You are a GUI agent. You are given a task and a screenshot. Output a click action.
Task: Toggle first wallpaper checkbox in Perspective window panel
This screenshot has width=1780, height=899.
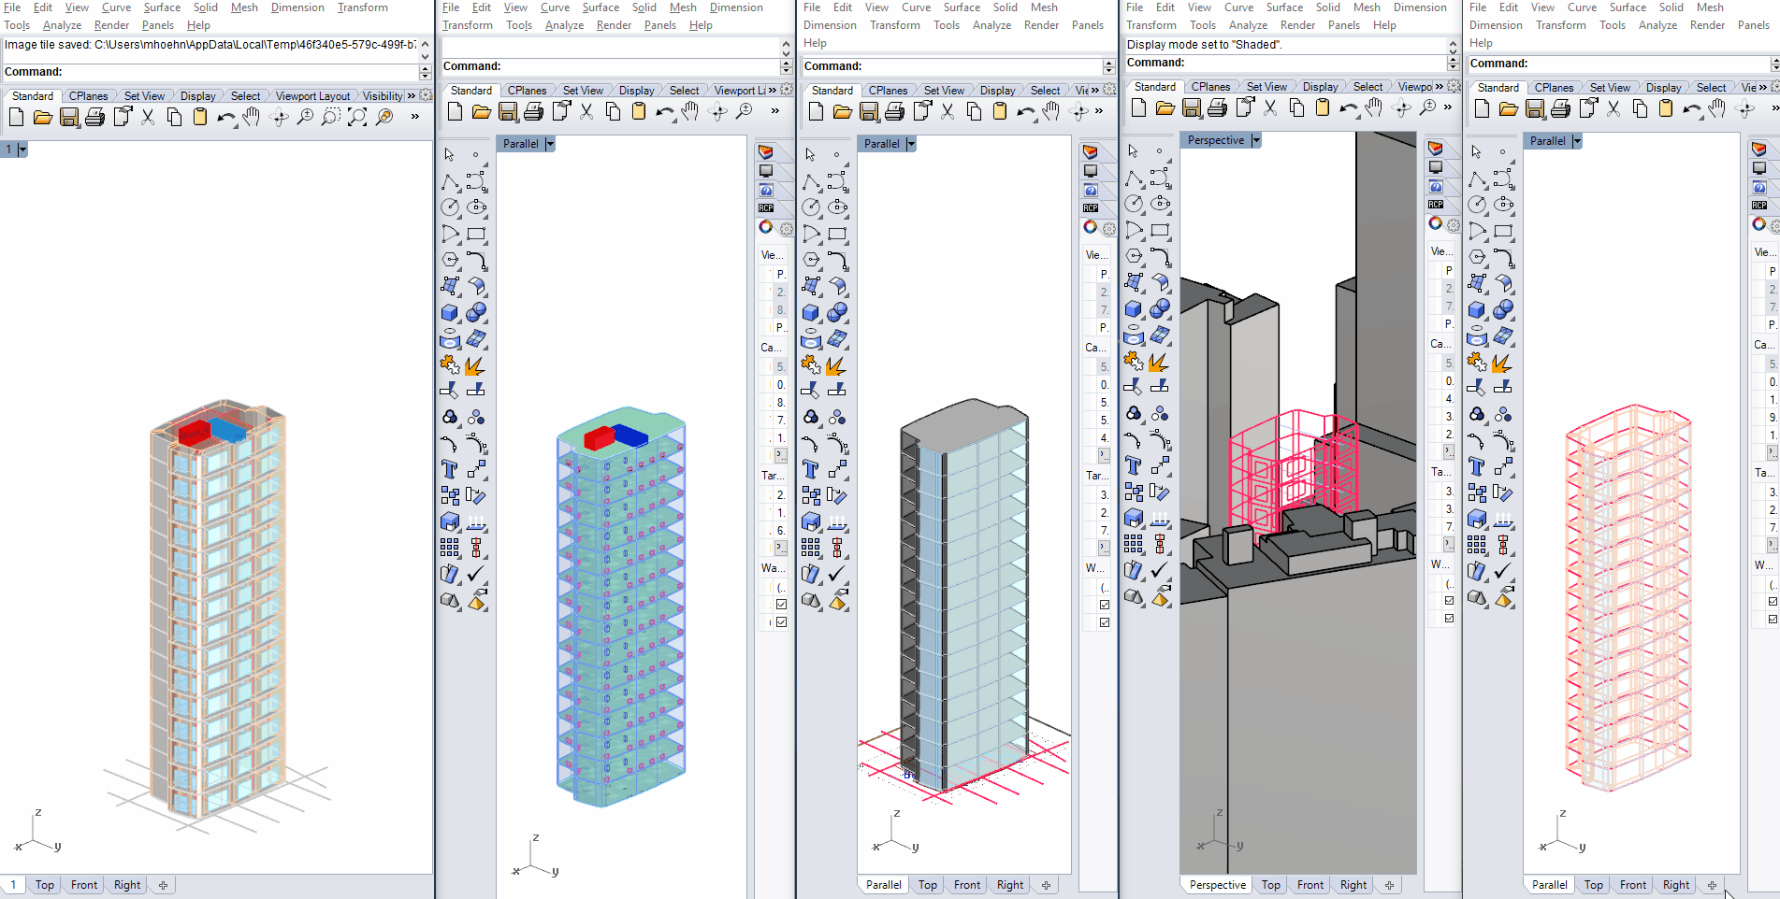click(1449, 600)
